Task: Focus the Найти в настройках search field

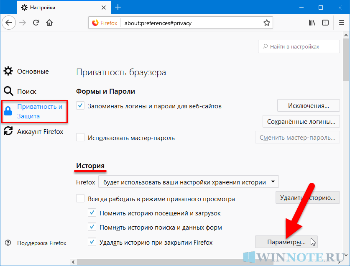Action: tap(299, 46)
